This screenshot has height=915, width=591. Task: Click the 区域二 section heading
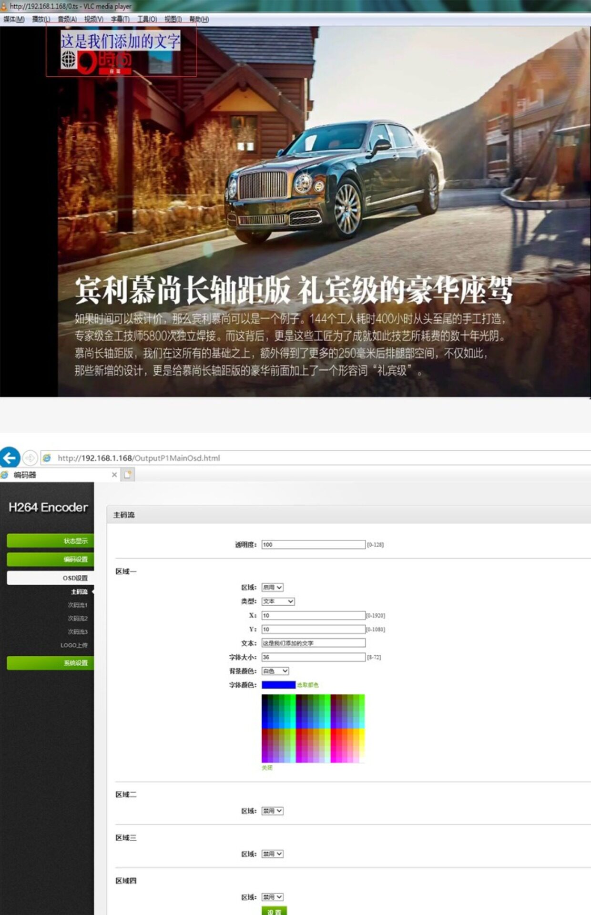[126, 794]
